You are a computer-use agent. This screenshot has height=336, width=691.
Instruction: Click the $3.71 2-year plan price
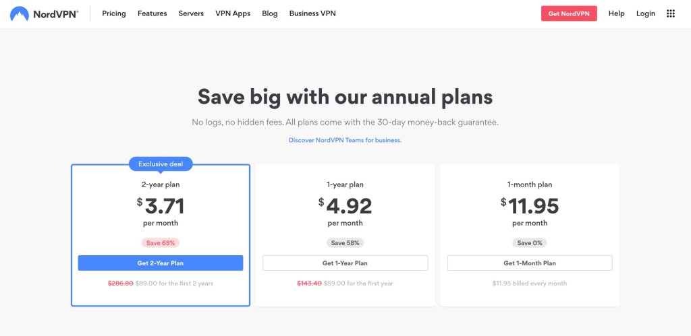tap(164, 205)
